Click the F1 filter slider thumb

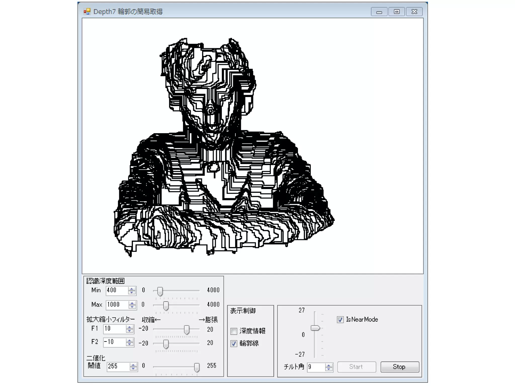pos(187,329)
